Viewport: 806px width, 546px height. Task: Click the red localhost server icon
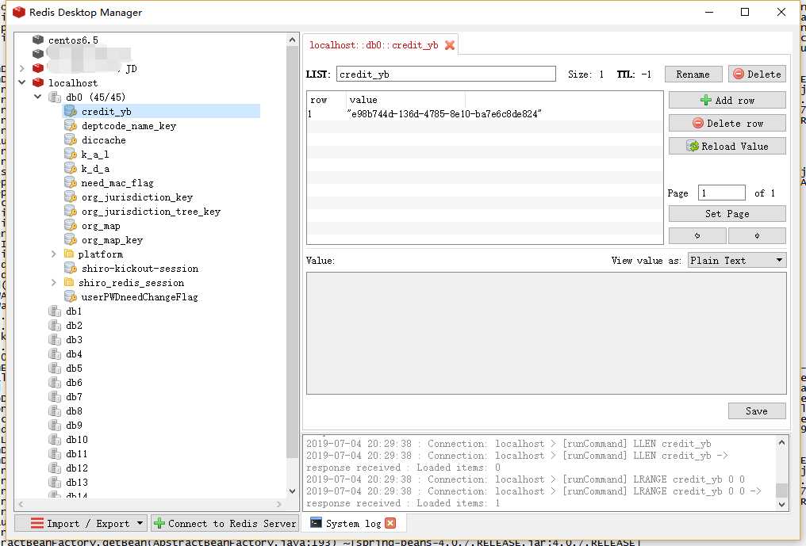click(x=38, y=82)
